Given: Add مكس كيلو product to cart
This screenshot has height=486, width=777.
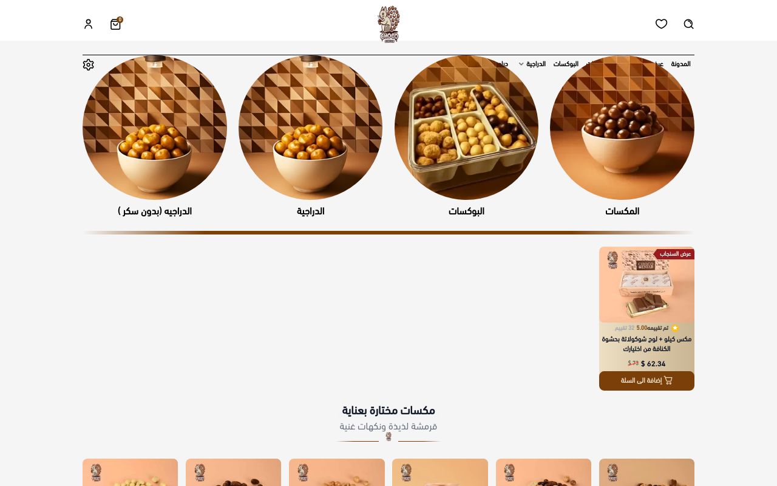Looking at the screenshot, I should pos(646,381).
